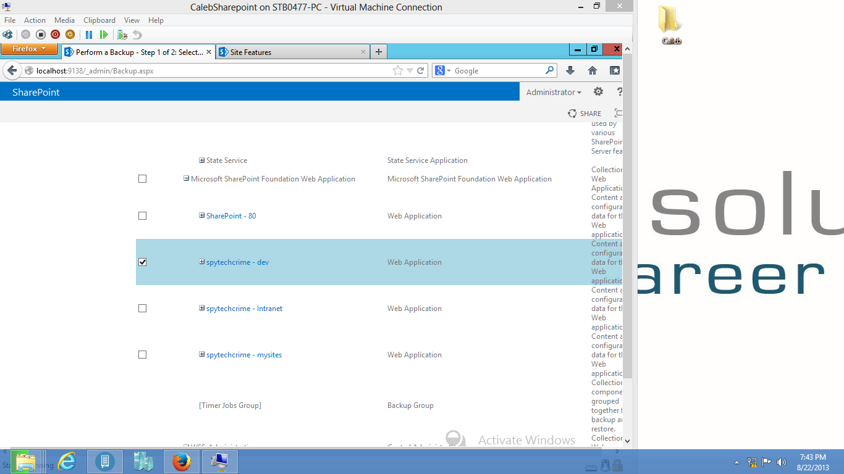Uncheck the spytechcrime - dev checkbox
Viewport: 844px width, 474px height.
coord(143,262)
